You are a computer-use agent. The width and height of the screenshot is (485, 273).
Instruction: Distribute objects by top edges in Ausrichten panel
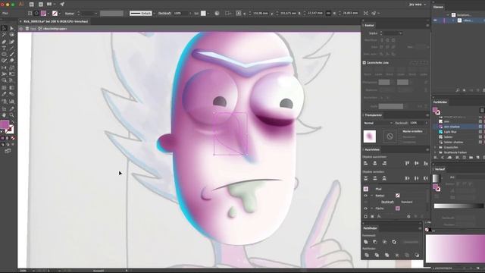365,178
